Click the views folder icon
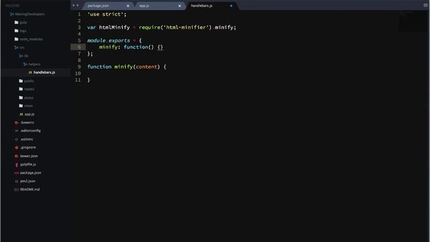The height and width of the screenshot is (242, 430). click(x=21, y=106)
